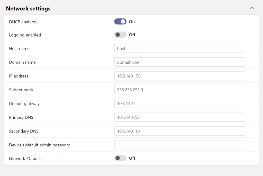Turn on the Network PC port toggle
263x176 pixels.
[x=120, y=158]
